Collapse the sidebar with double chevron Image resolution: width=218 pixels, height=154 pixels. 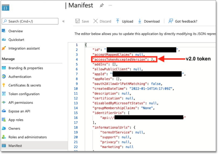[63, 21]
